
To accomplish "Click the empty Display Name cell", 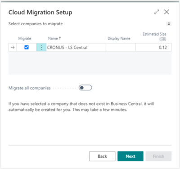I will point(121,47).
